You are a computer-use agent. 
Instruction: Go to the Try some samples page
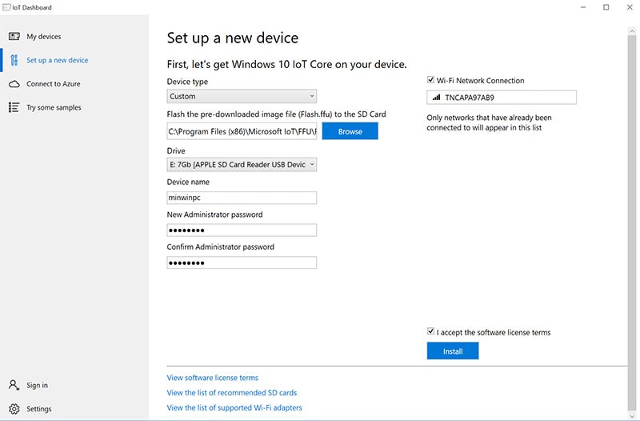click(54, 107)
